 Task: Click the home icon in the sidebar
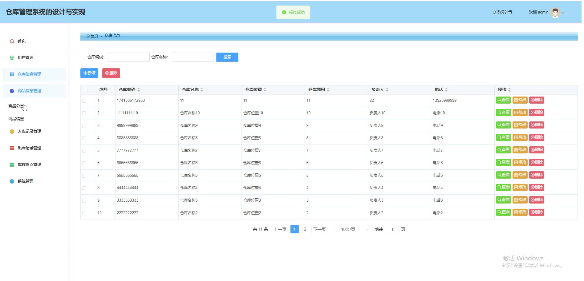tap(12, 41)
